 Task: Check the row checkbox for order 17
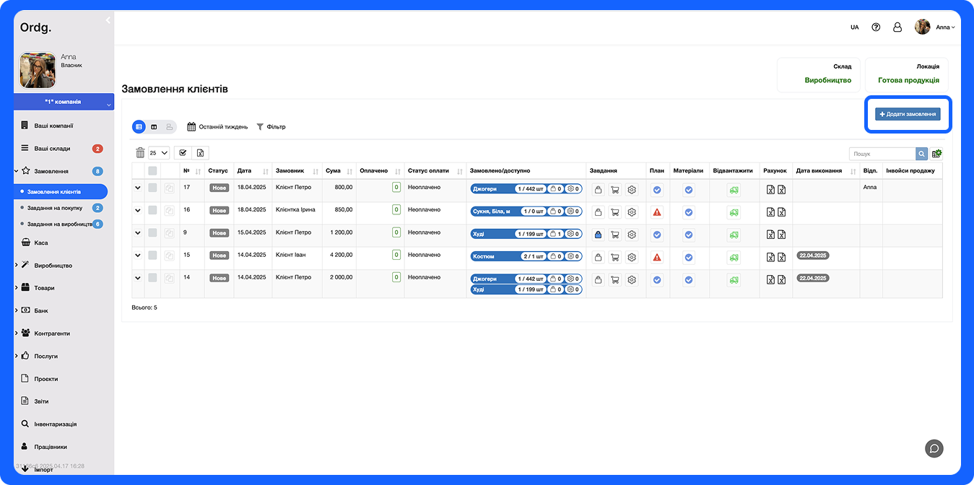click(152, 188)
